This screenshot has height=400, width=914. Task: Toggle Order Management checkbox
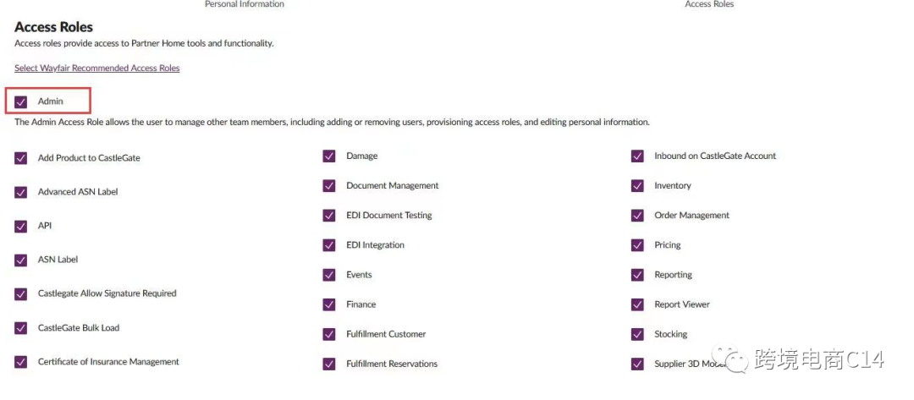coord(637,216)
